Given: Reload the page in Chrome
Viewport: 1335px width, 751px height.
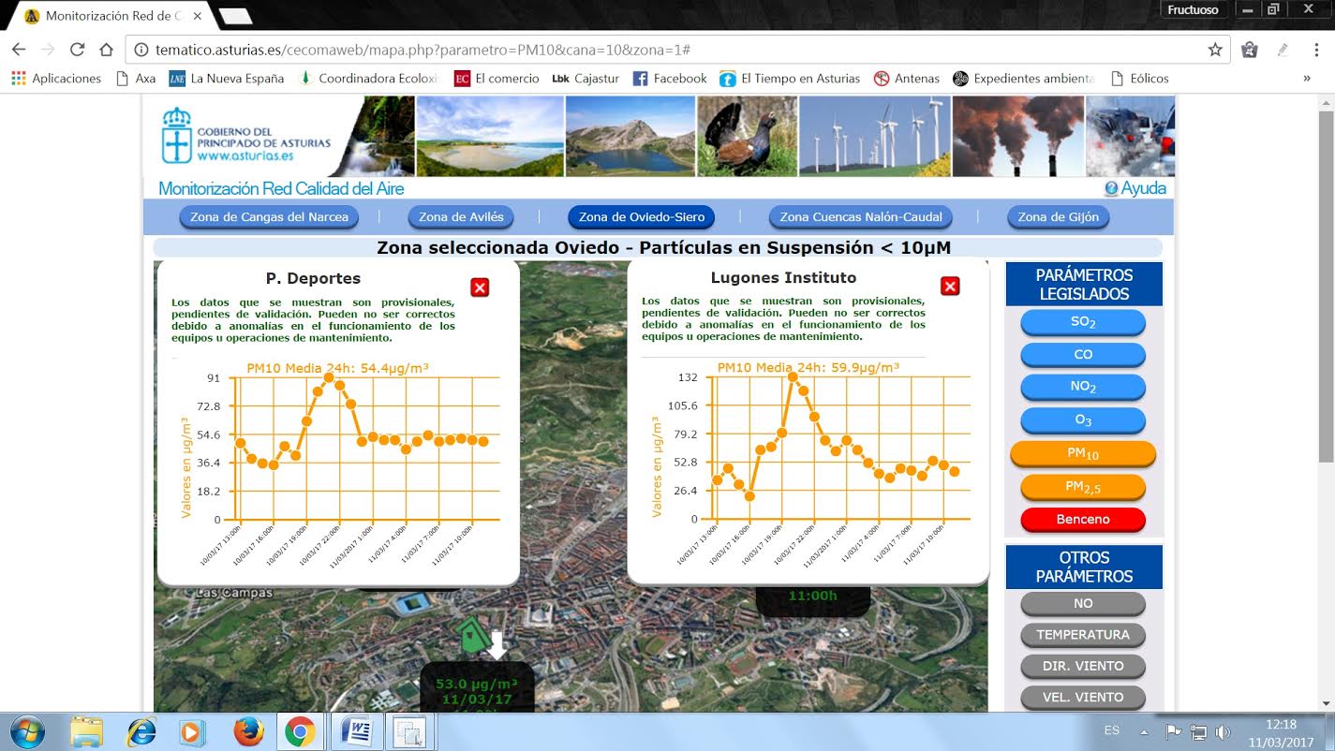Looking at the screenshot, I should (78, 50).
